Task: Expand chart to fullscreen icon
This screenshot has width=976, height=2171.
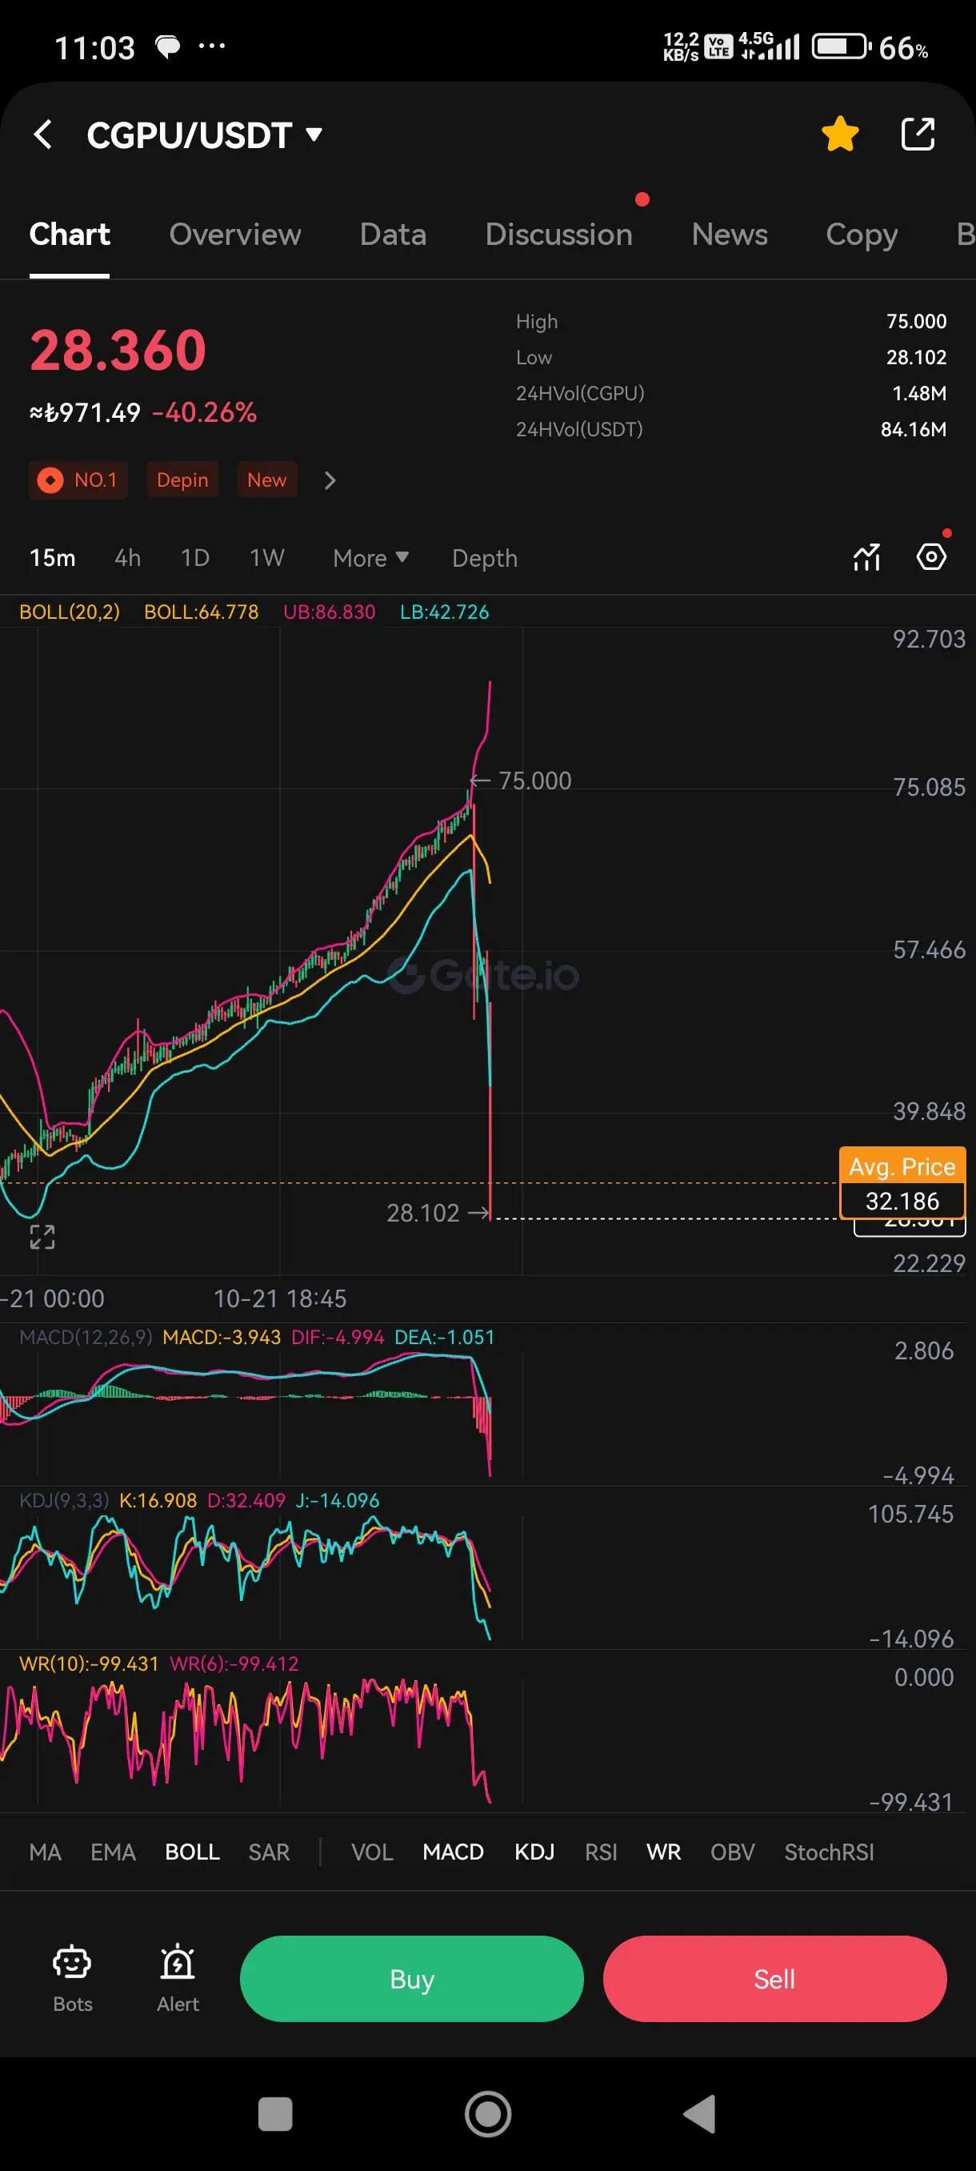Action: pos(42,1236)
